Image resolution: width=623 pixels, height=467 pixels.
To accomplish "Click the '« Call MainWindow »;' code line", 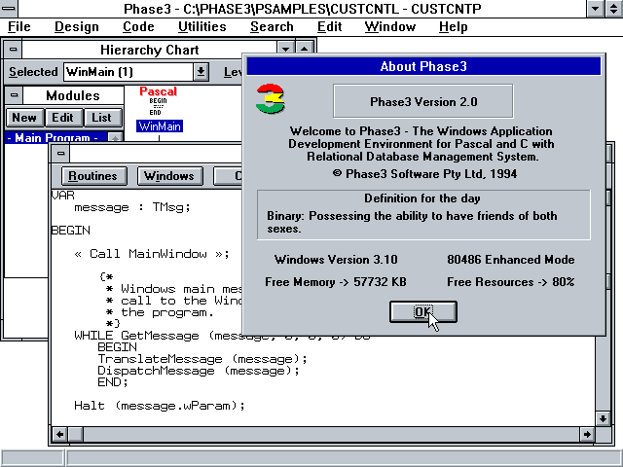I will [x=152, y=254].
